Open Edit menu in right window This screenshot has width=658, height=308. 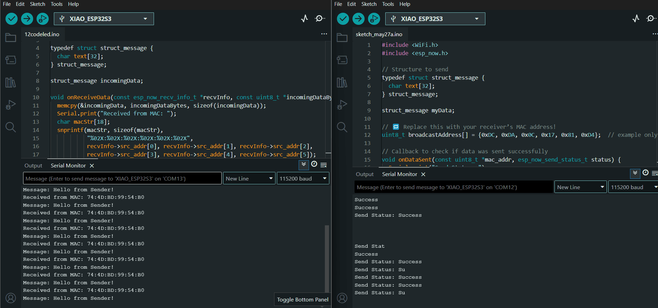[352, 4]
